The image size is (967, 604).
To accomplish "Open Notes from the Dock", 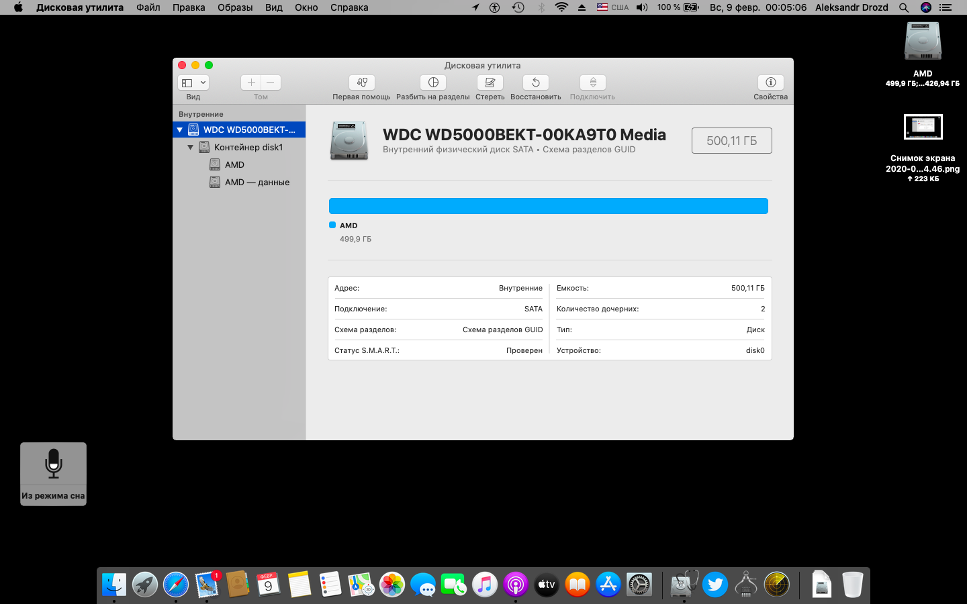I will 300,585.
